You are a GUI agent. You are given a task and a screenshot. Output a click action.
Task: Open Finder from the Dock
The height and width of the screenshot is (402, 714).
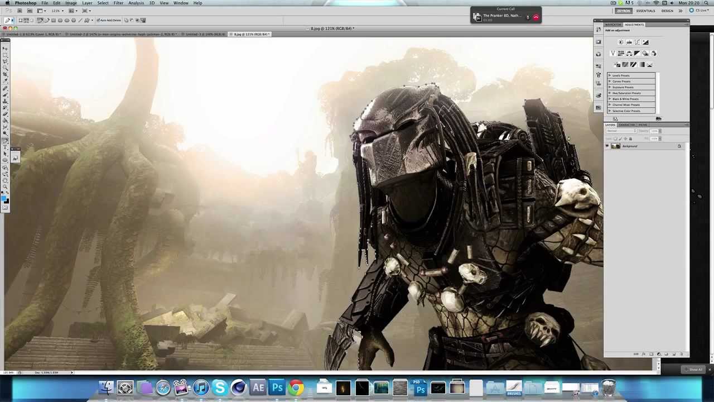(x=106, y=387)
